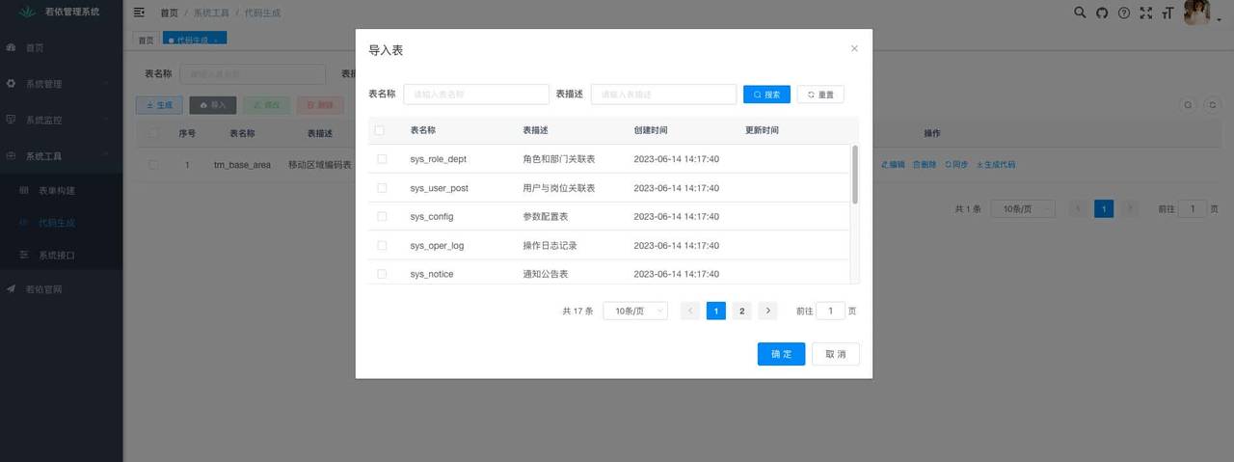Screen dimensions: 1234x462
Task: Open 代码生成 in the sidebar
Action: pos(62,223)
